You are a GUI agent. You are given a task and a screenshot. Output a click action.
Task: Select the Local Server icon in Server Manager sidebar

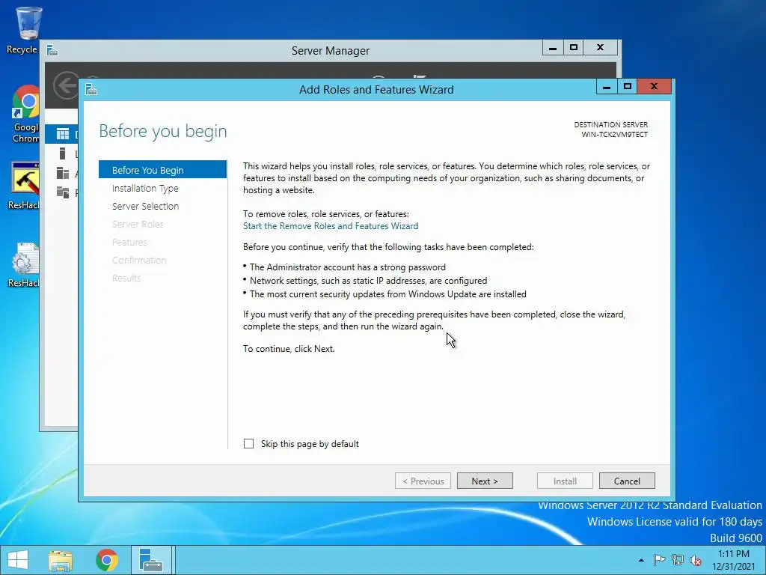tap(62, 153)
